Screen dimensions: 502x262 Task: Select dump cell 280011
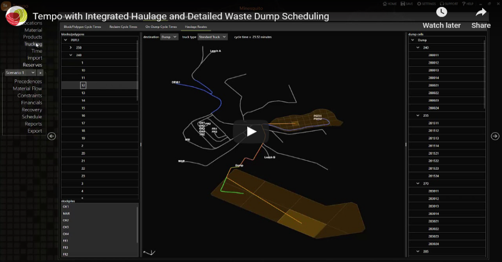click(446, 55)
